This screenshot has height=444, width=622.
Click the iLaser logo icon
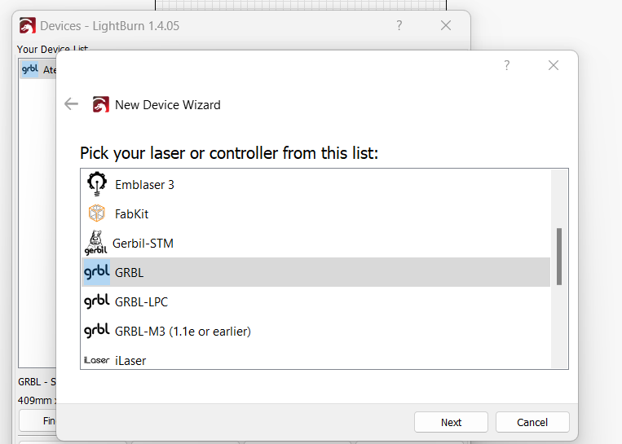97,360
